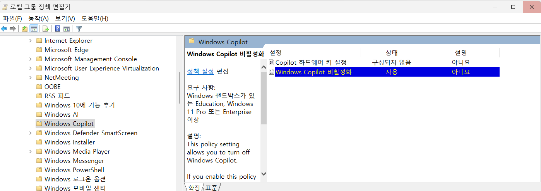Toggle the show/hide action pane icon
This screenshot has width=541, height=191.
click(x=67, y=29)
